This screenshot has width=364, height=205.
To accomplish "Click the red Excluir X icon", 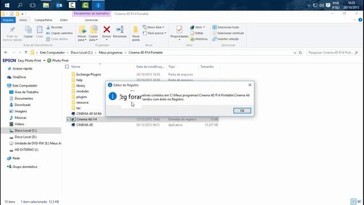I will (x=106, y=30).
